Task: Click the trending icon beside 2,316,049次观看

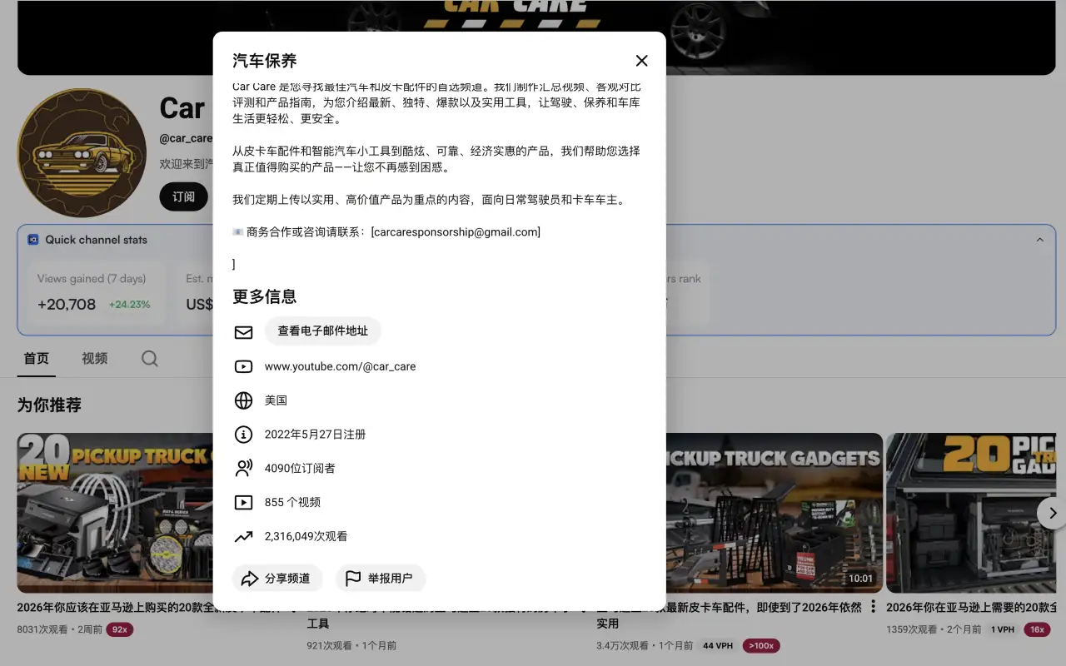Action: pyautogui.click(x=243, y=537)
